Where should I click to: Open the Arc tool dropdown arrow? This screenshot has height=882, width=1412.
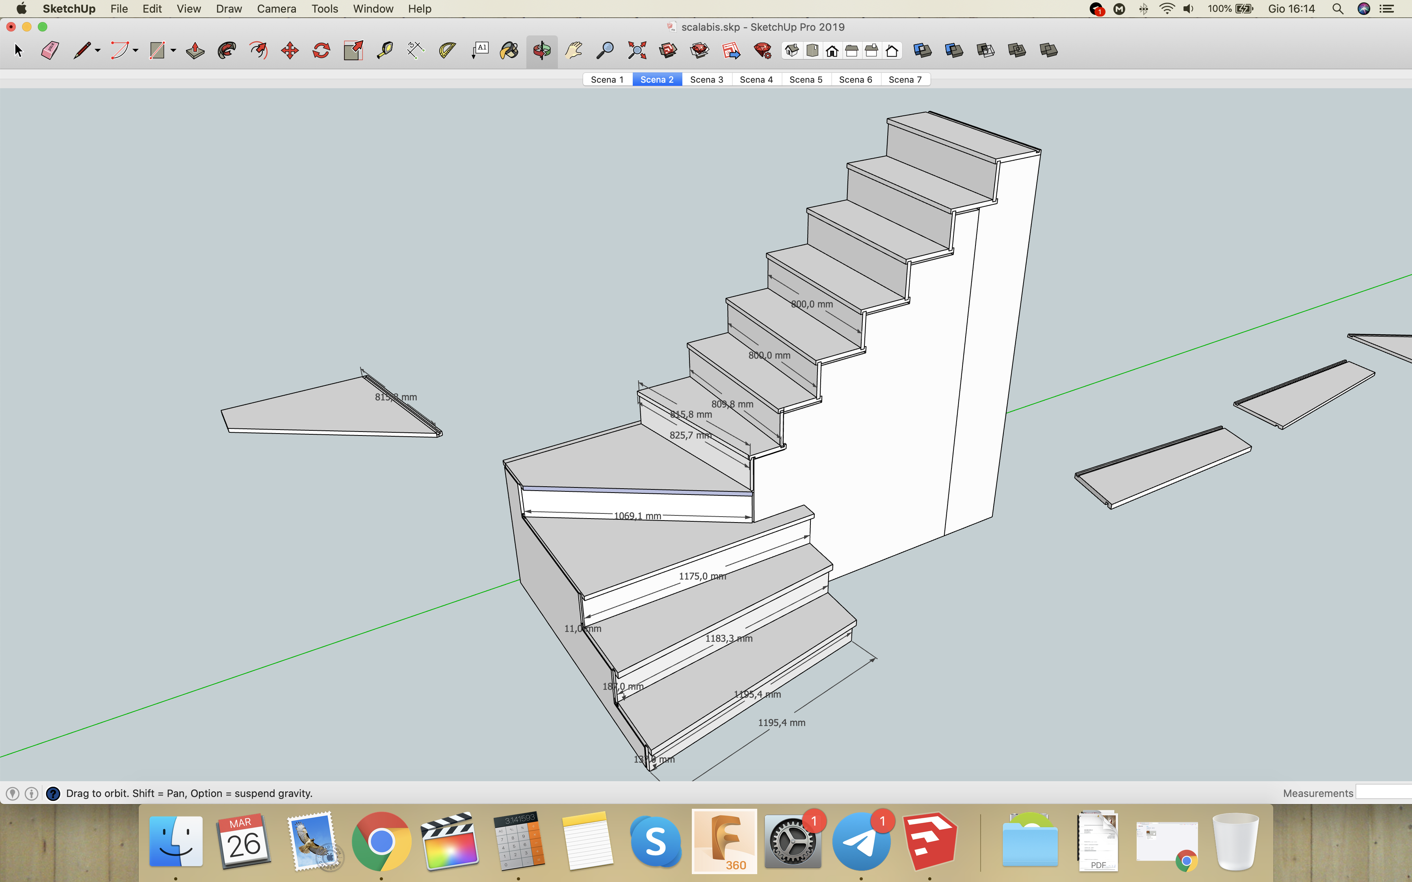point(136,51)
